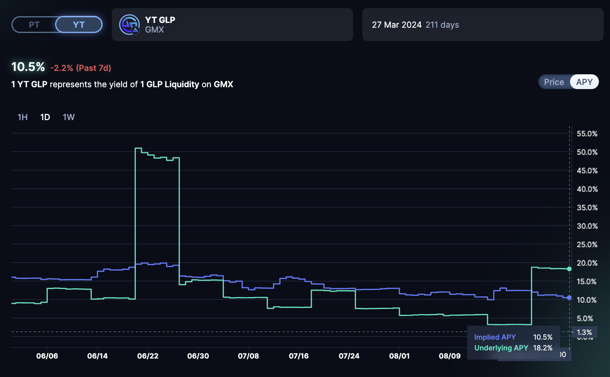Select the 1D chart interval
This screenshot has height=377, width=610.
pos(45,117)
